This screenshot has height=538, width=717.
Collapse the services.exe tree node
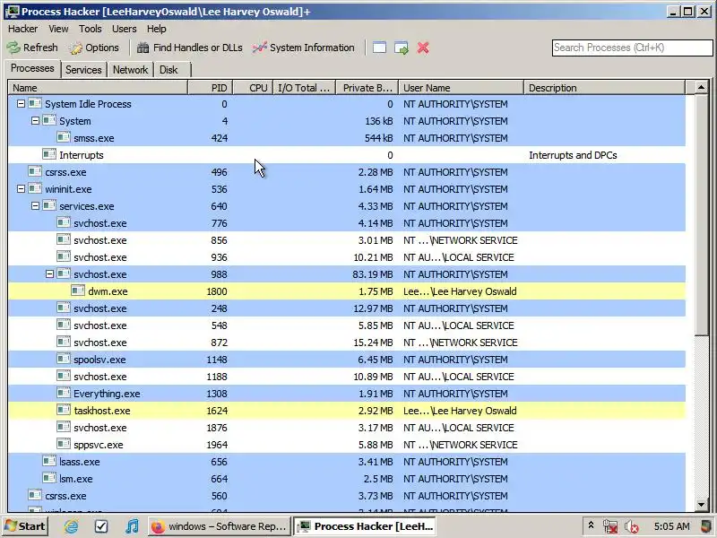click(35, 206)
